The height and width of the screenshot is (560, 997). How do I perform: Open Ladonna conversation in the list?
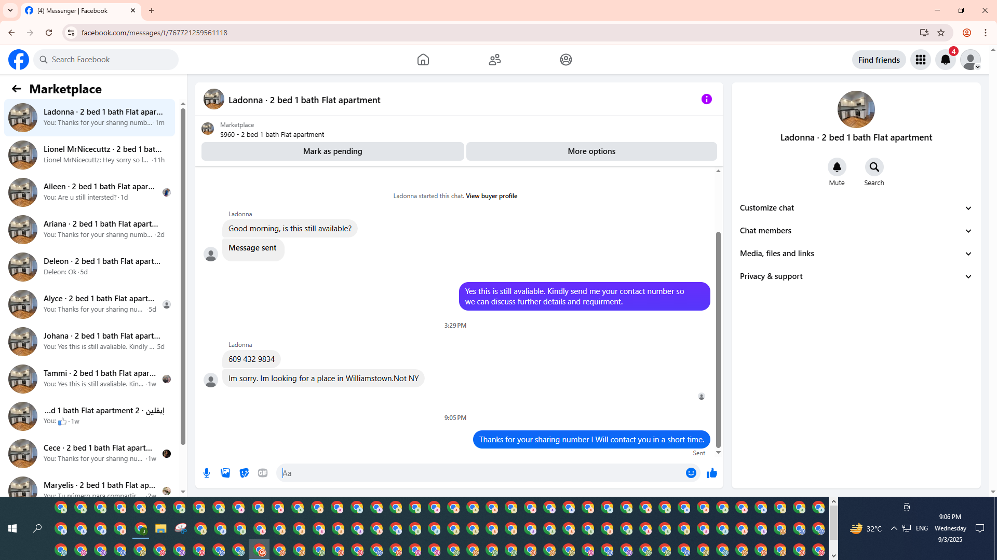click(89, 117)
